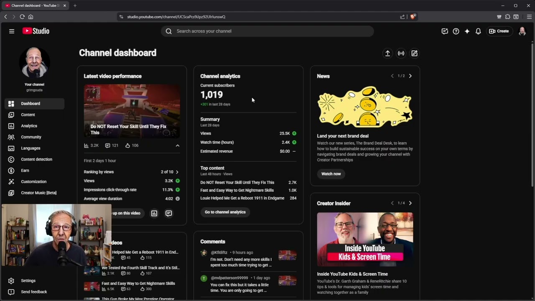
Task: Click the browser home icon
Action: (31, 17)
